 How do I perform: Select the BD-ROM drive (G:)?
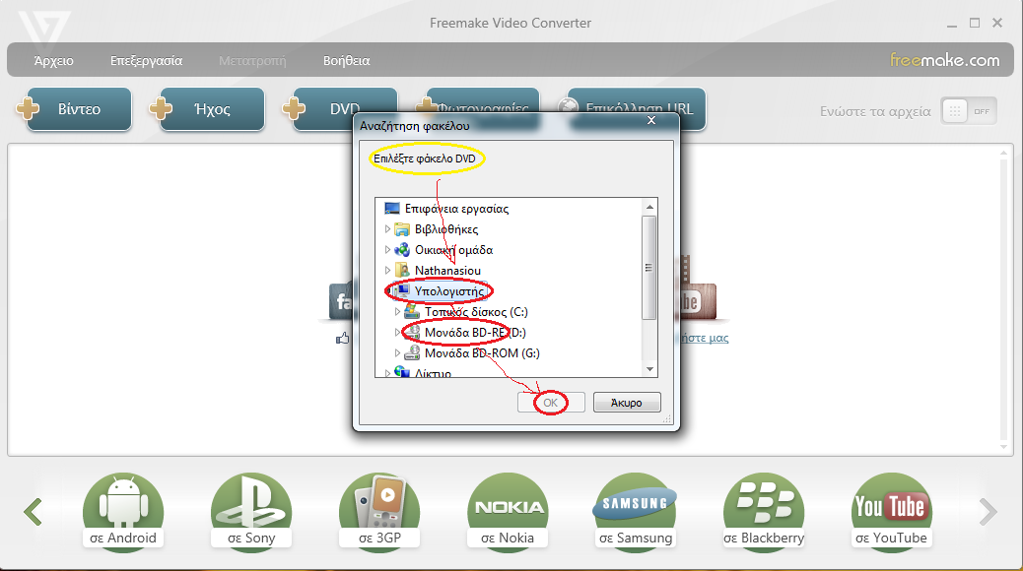point(482,353)
